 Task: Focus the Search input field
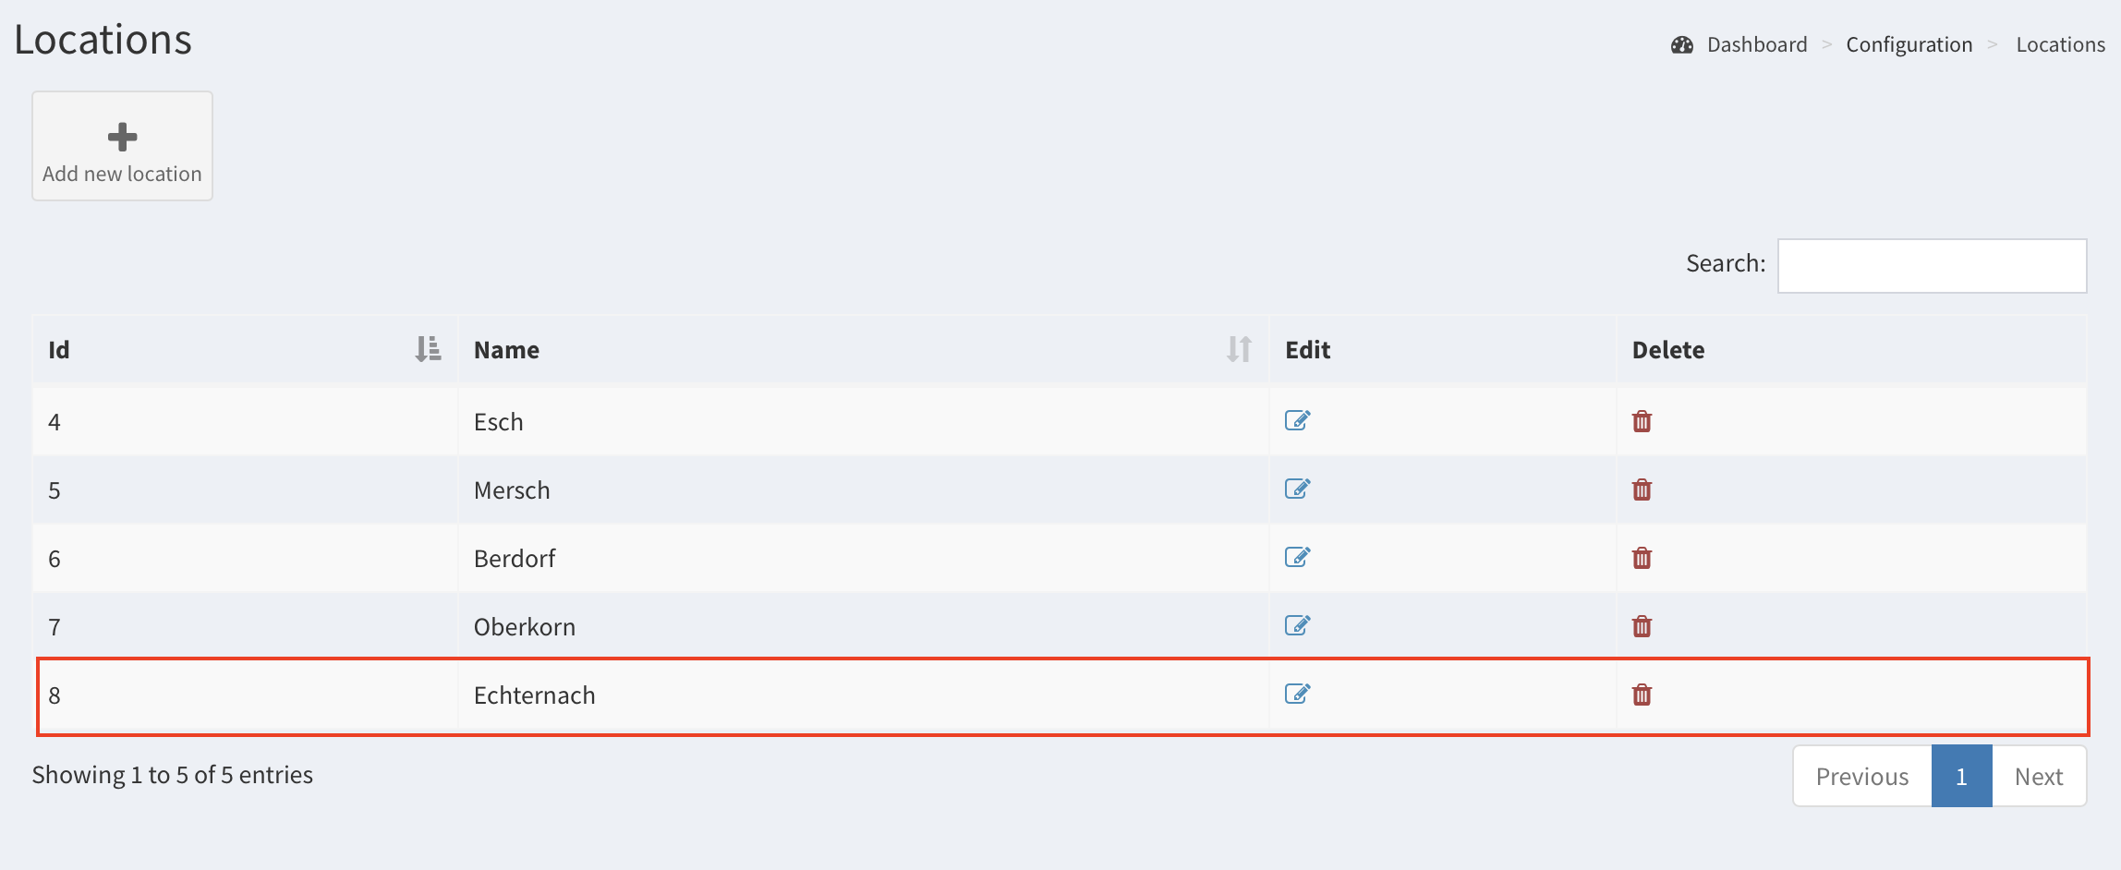click(x=1932, y=266)
